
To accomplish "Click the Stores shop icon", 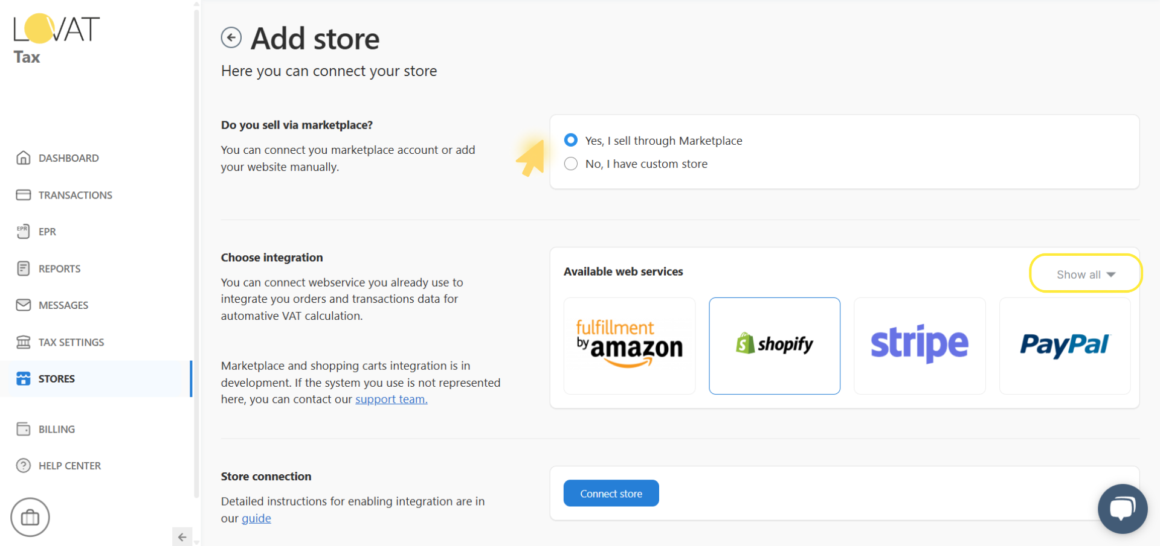I will [23, 379].
